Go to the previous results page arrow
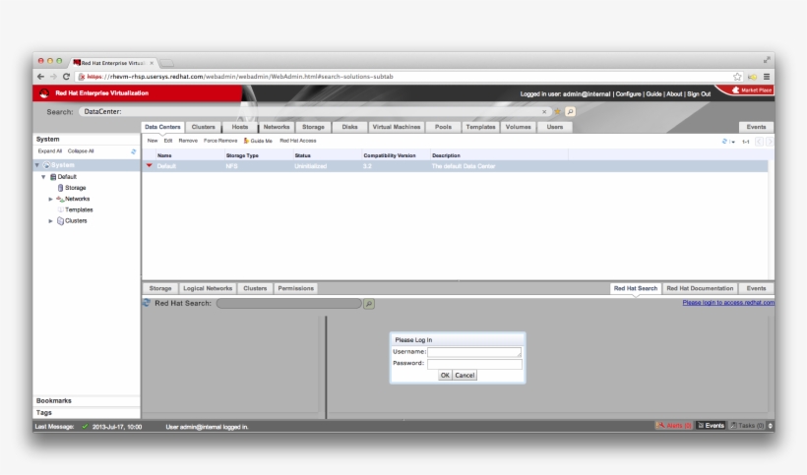Image resolution: width=807 pixels, height=475 pixels. [759, 142]
